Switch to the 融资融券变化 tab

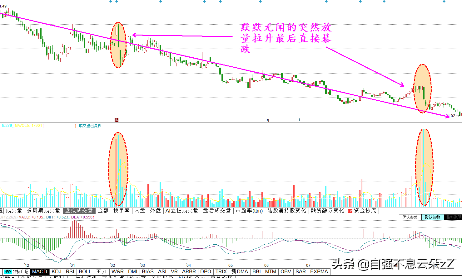click(327, 211)
